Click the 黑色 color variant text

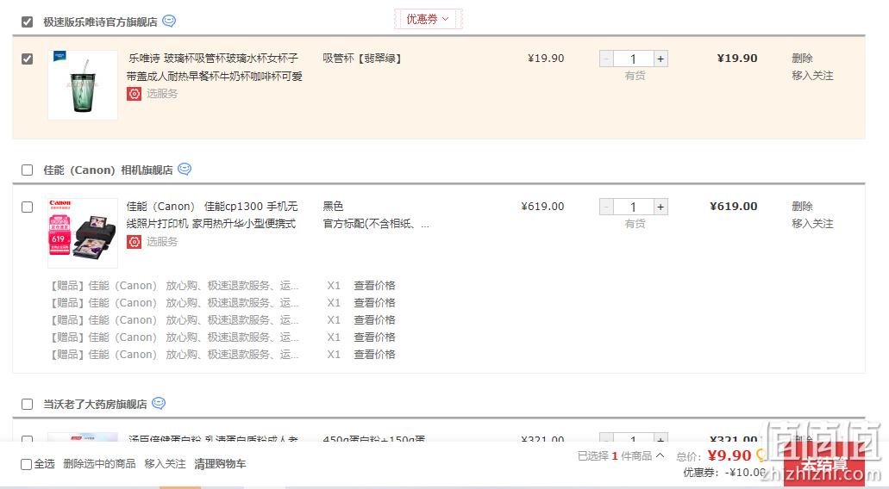click(334, 207)
